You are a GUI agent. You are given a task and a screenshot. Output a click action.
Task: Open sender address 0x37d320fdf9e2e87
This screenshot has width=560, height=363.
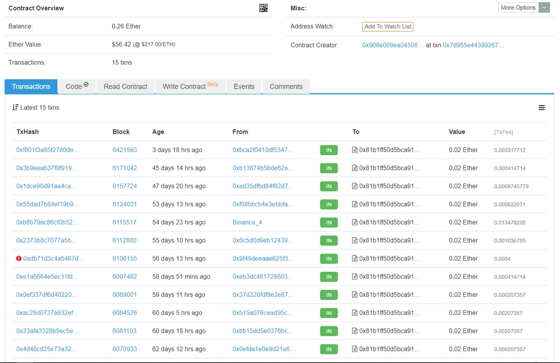(x=263, y=295)
